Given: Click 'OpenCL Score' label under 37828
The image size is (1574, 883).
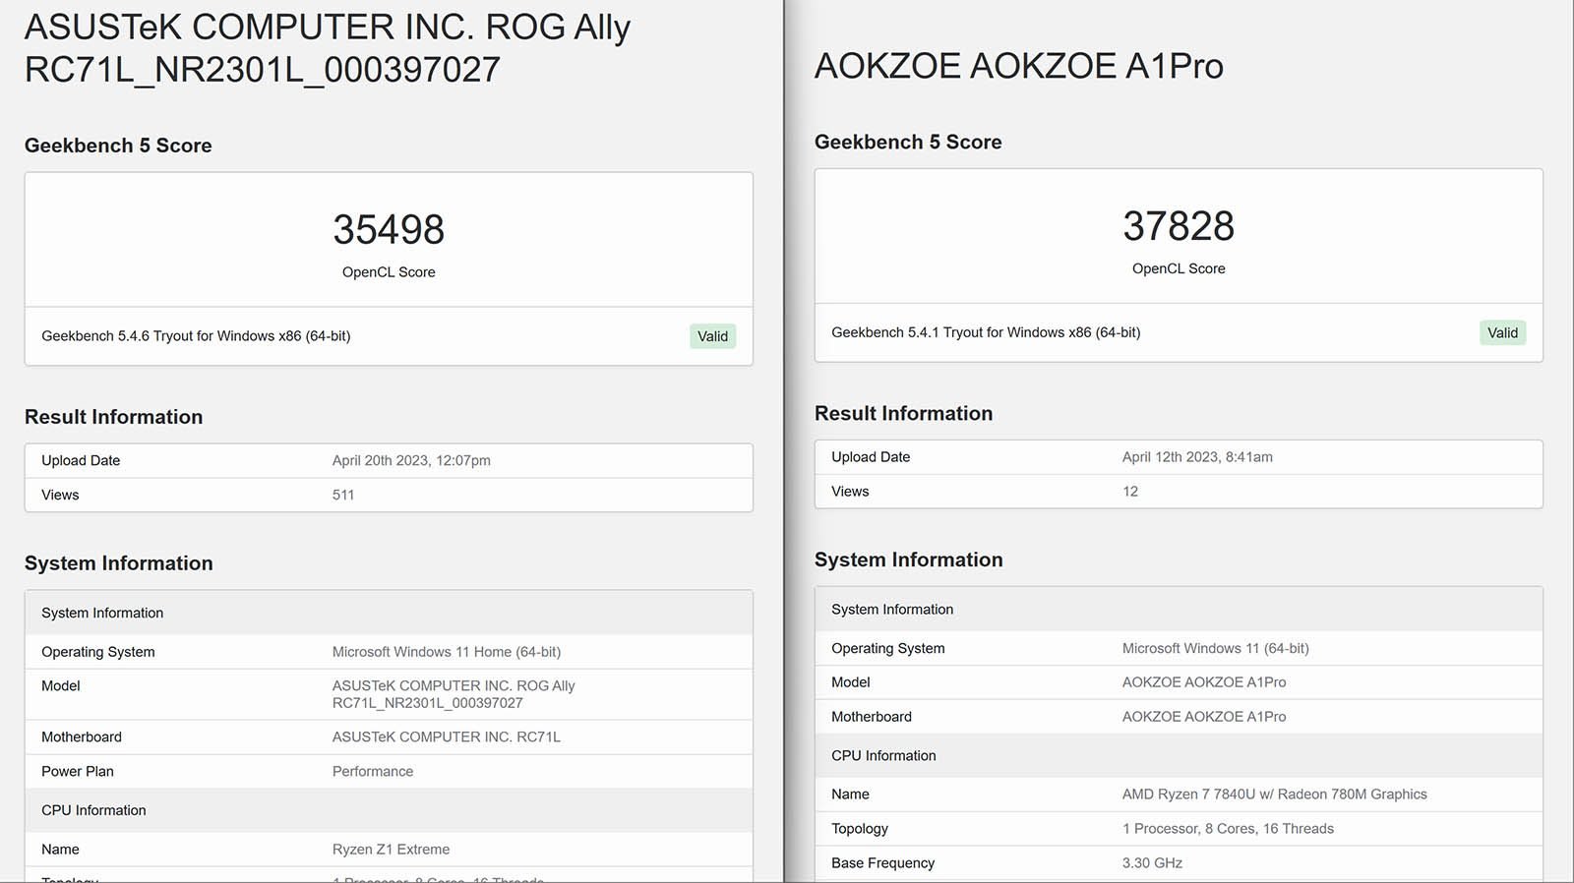Looking at the screenshot, I should (1179, 268).
